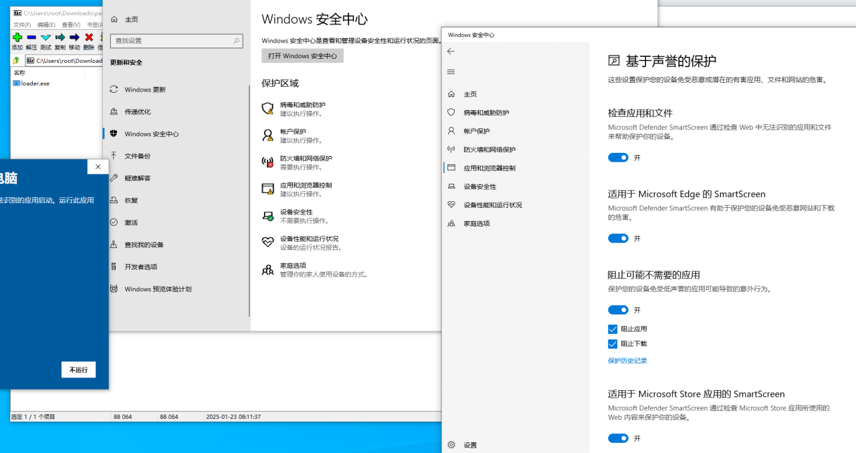Toggle SmartScreen for Microsoft Edge off
The height and width of the screenshot is (453, 856).
click(x=618, y=239)
